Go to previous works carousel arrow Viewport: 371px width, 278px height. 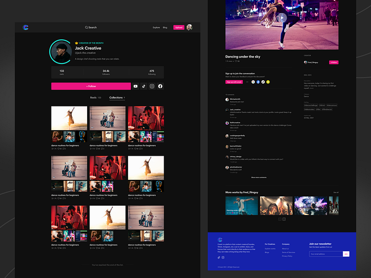tap(280, 219)
